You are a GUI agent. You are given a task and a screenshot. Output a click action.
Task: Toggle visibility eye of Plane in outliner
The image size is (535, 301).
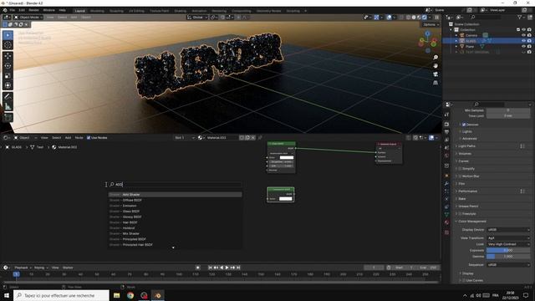click(523, 47)
